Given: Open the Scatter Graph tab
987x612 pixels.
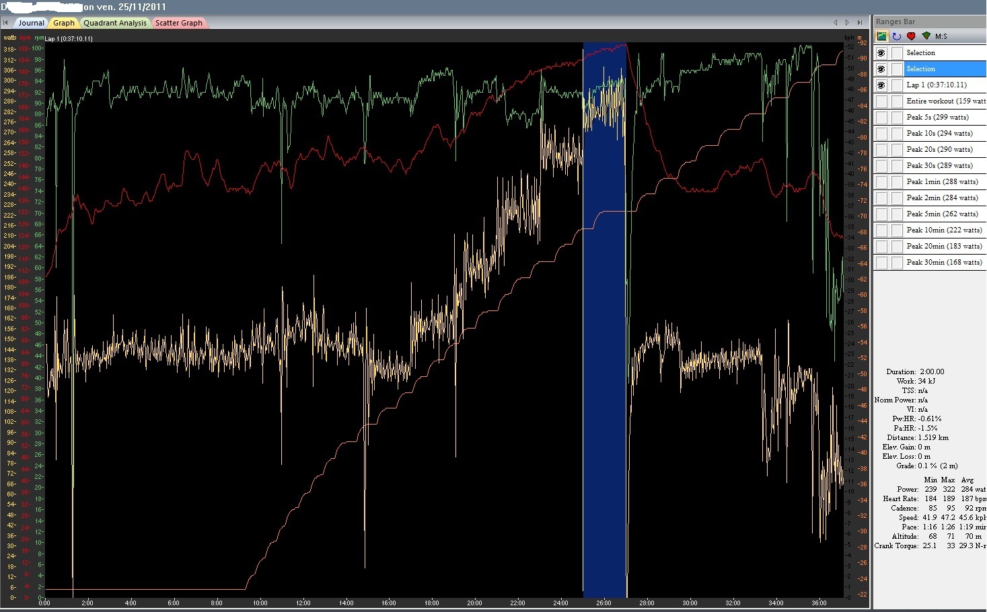Looking at the screenshot, I should tap(179, 23).
